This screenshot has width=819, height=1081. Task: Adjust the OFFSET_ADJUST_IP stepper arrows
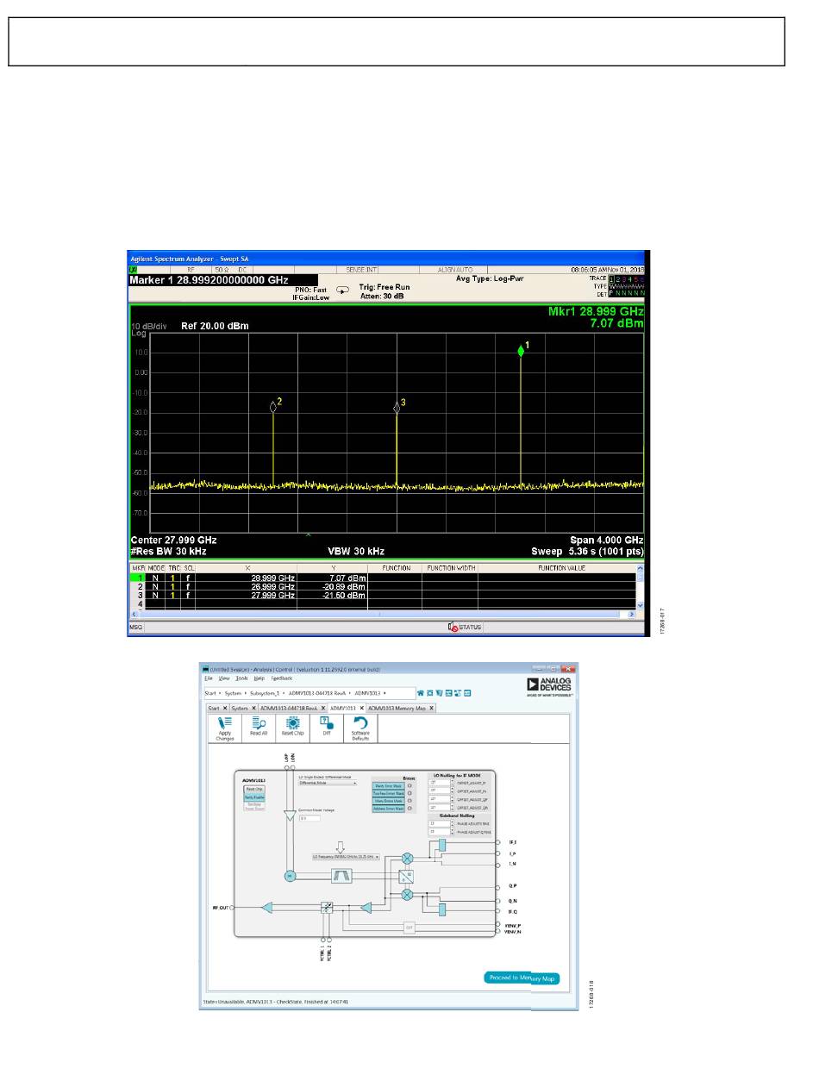[453, 782]
